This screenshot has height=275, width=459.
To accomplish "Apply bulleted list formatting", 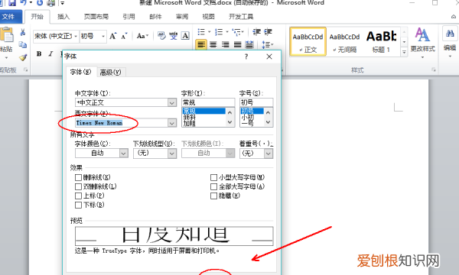I will [x=201, y=32].
